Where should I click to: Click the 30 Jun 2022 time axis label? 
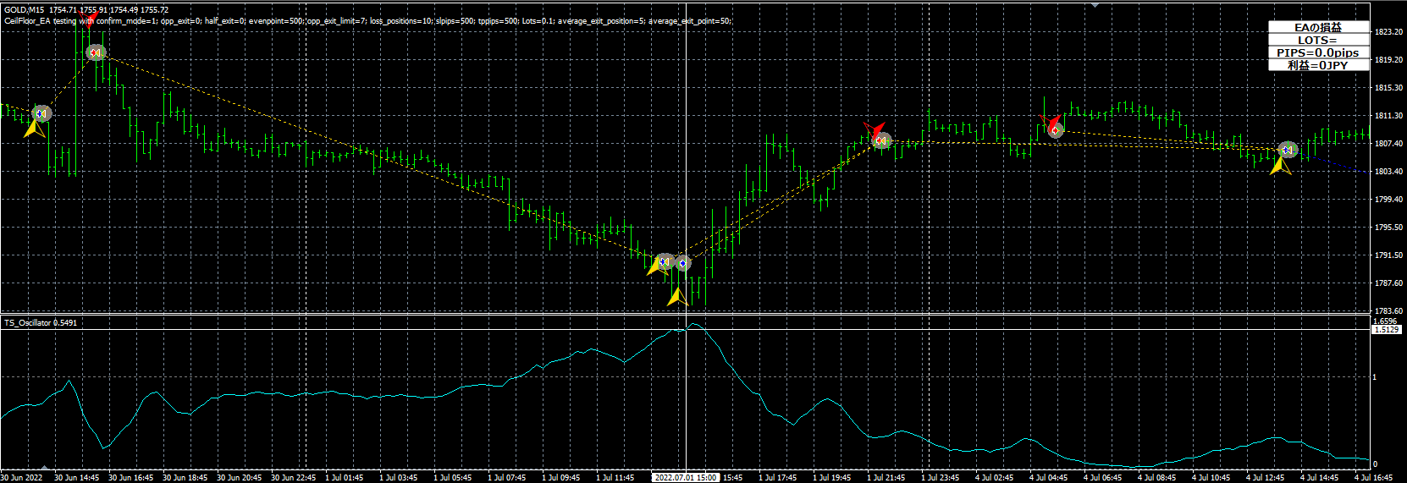click(x=21, y=477)
